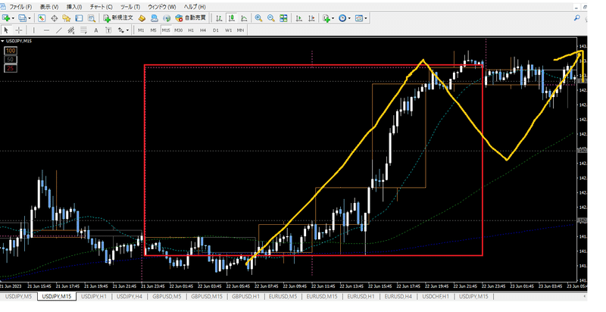606x312 pixels.
Task: Select the arrow Cursor tool
Action: 6,30
